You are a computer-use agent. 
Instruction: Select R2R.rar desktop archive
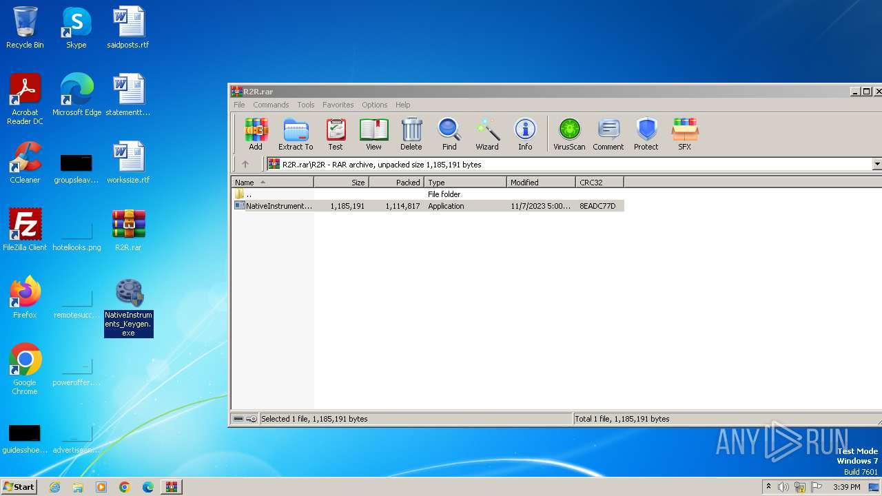128,230
